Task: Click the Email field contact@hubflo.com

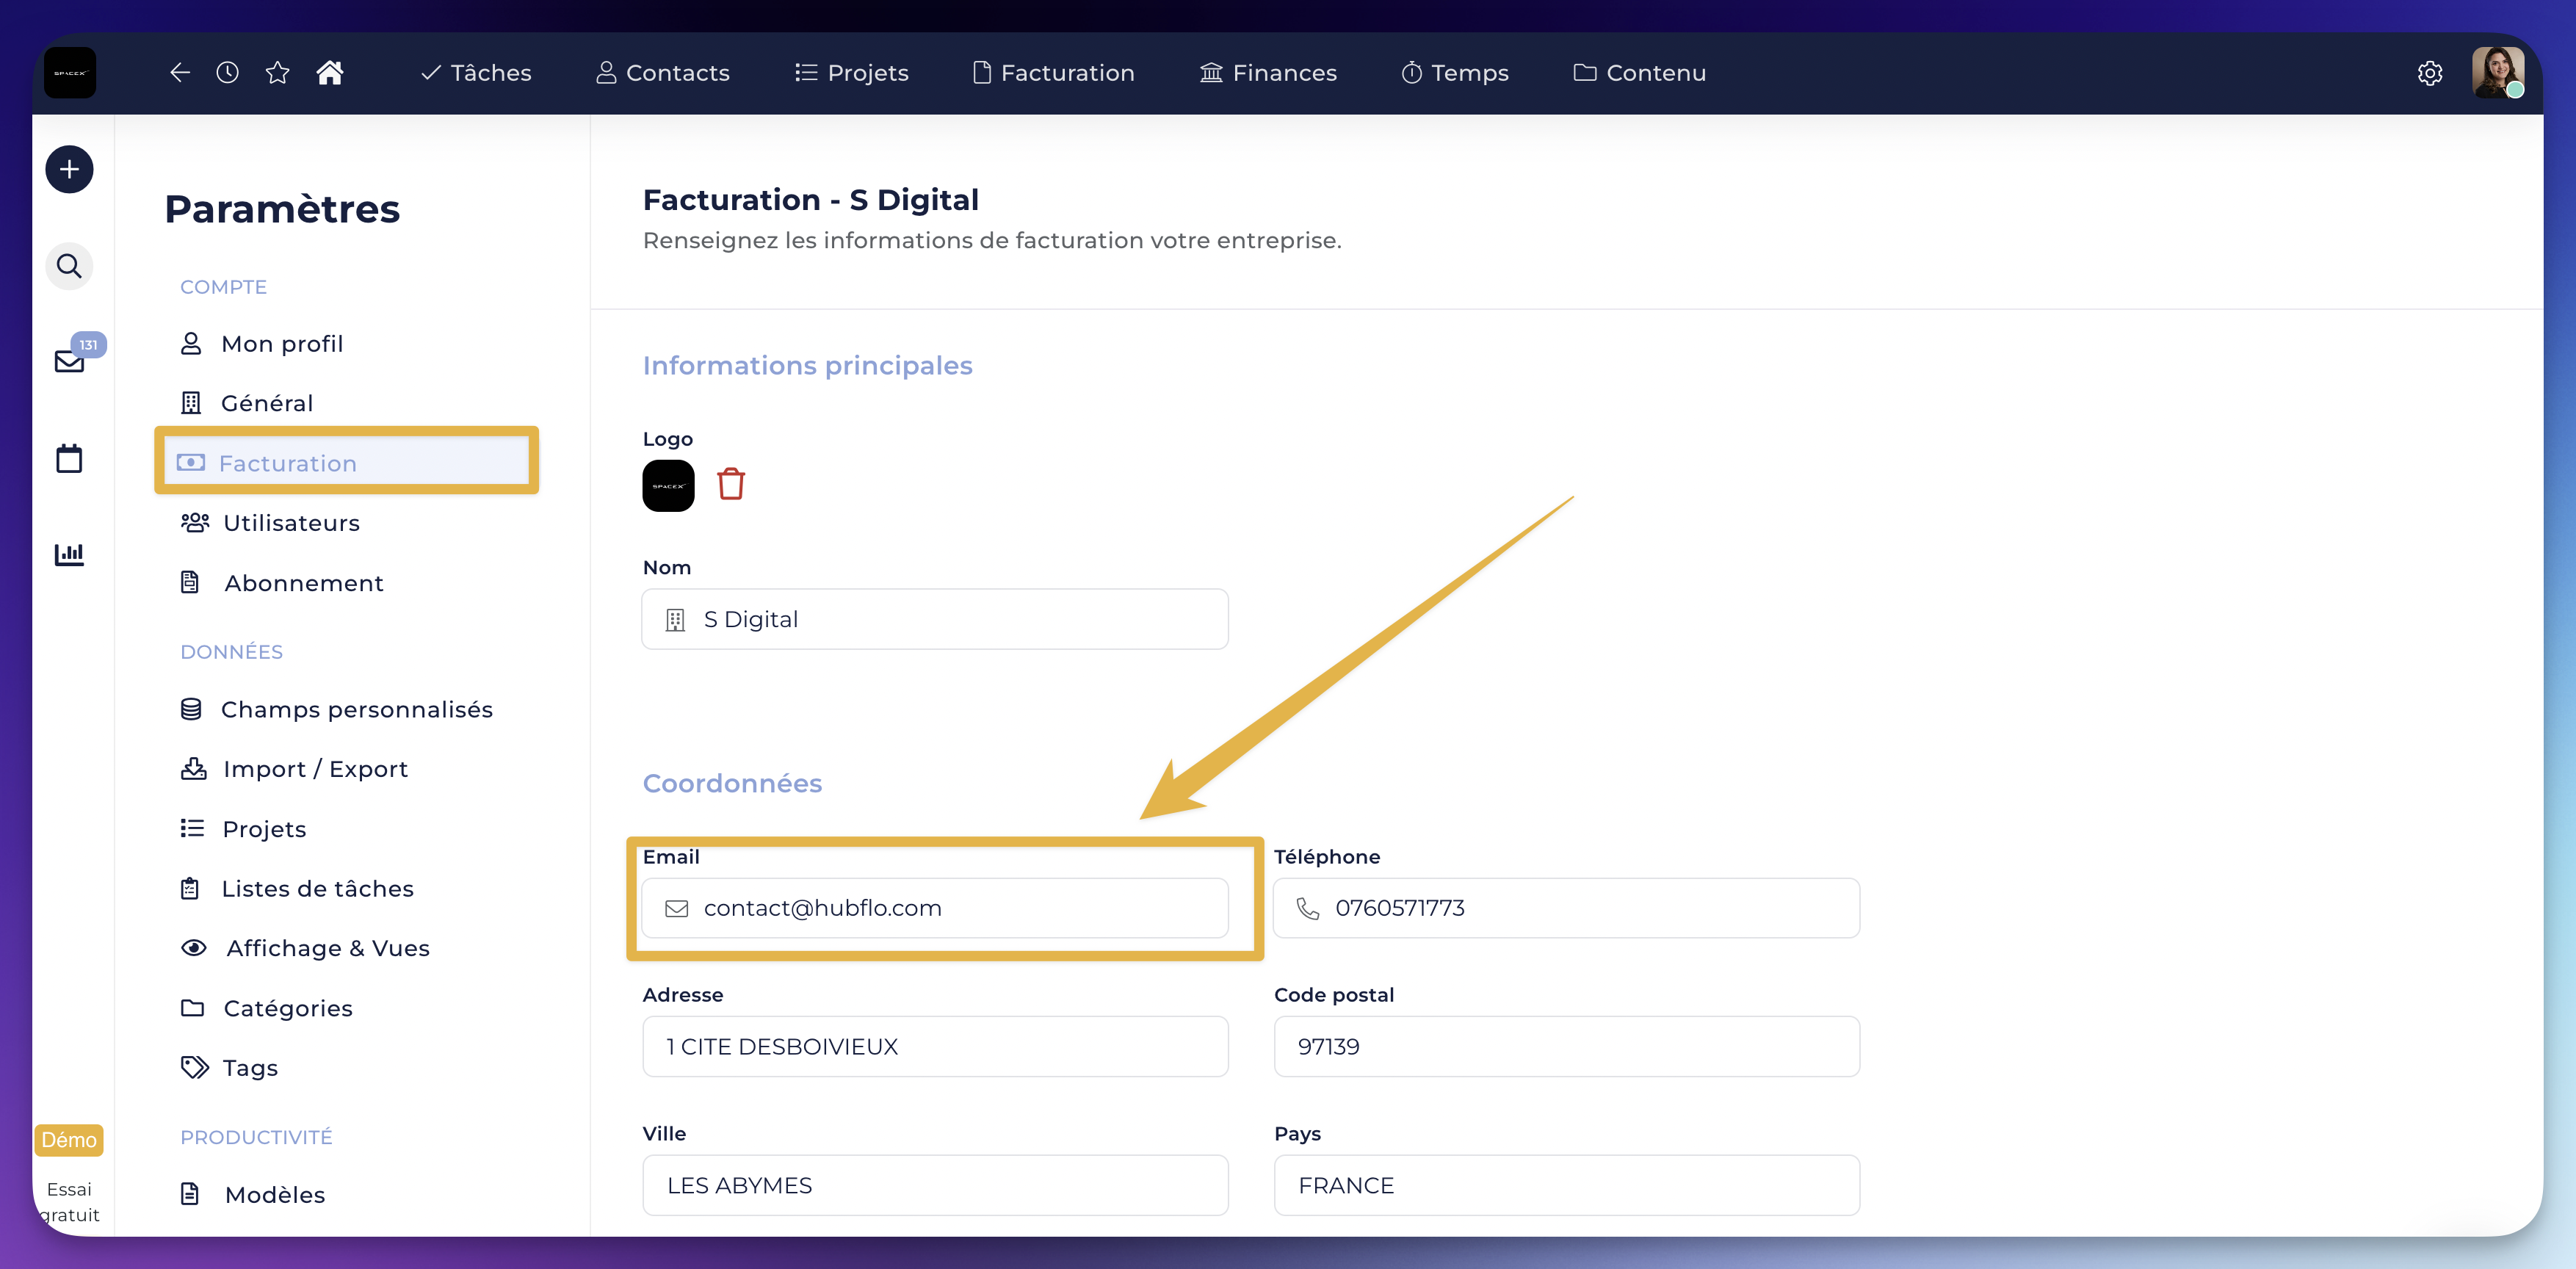Action: coord(935,908)
